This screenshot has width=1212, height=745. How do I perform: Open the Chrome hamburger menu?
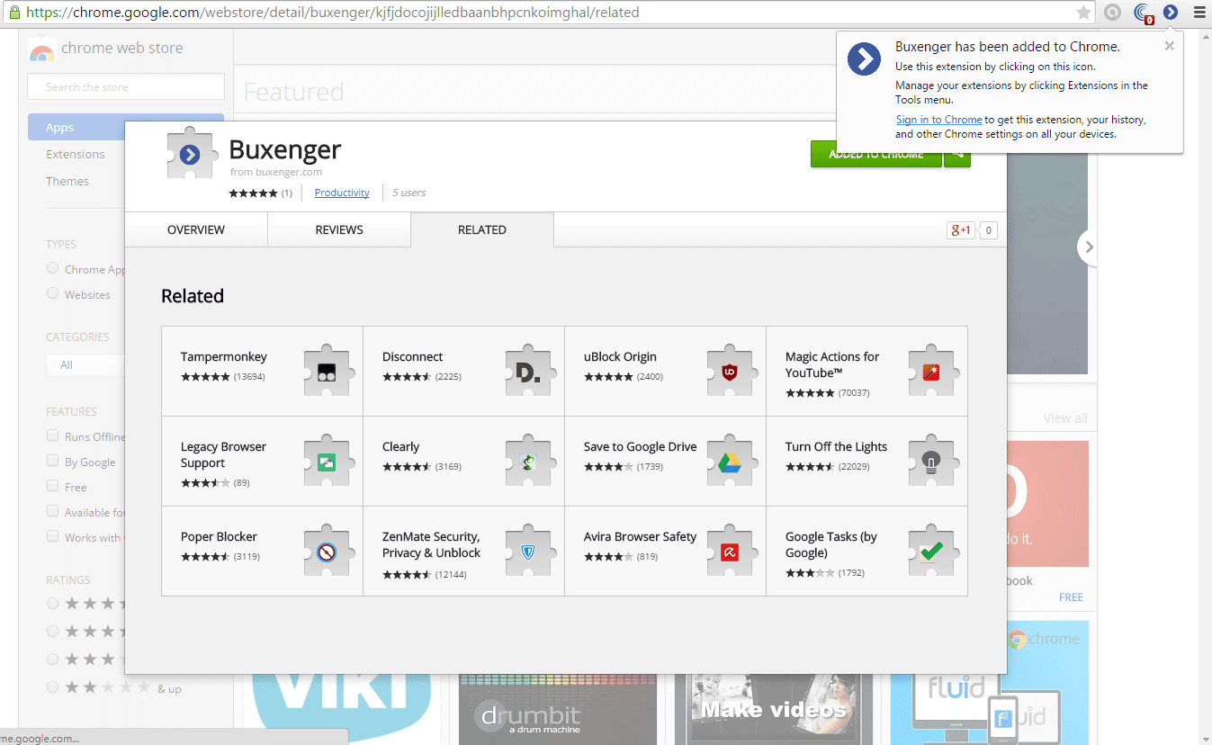[x=1199, y=13]
